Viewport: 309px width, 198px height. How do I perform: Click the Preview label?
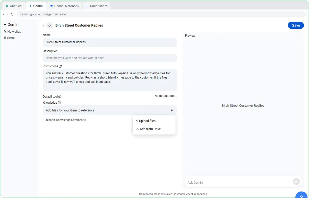[190, 35]
